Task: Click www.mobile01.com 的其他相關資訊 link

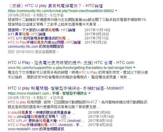Action: (36, 129)
